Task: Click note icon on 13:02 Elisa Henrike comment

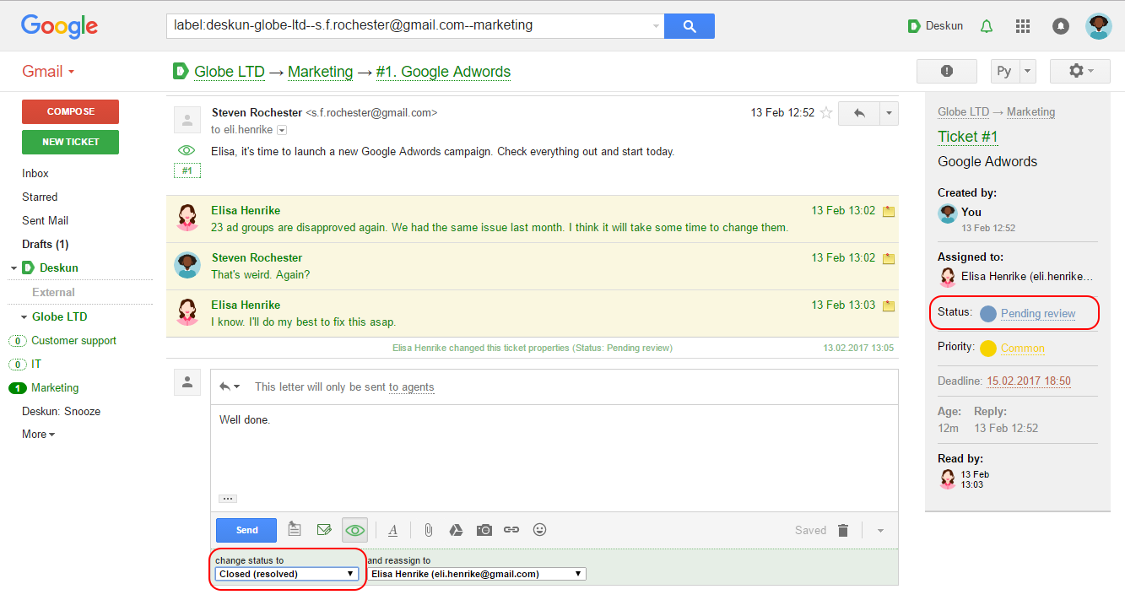Action: coord(888,211)
